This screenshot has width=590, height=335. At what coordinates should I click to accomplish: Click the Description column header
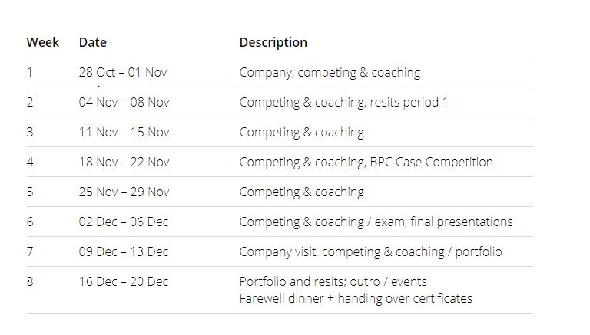pyautogui.click(x=273, y=42)
